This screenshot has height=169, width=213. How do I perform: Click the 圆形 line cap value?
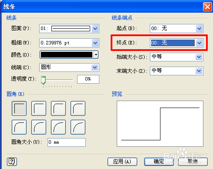(65, 68)
